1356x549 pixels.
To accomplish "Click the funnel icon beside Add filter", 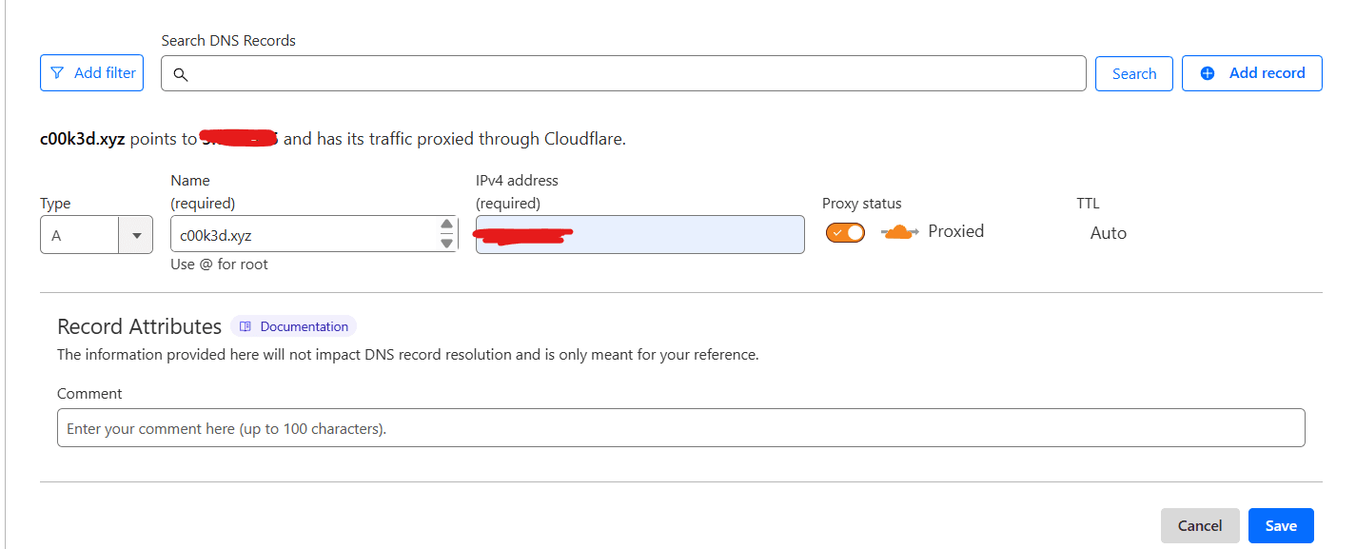I will click(x=58, y=73).
